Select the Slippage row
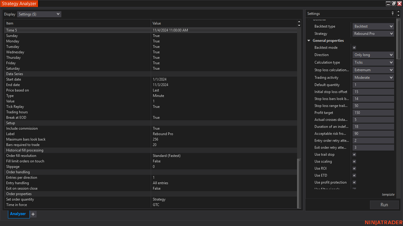This screenshot has width=403, height=226. click(x=151, y=167)
